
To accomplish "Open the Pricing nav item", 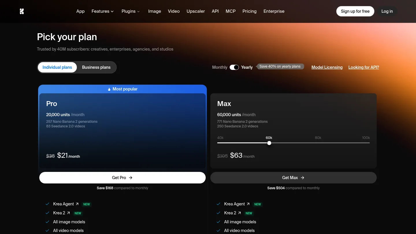I will coord(249,11).
